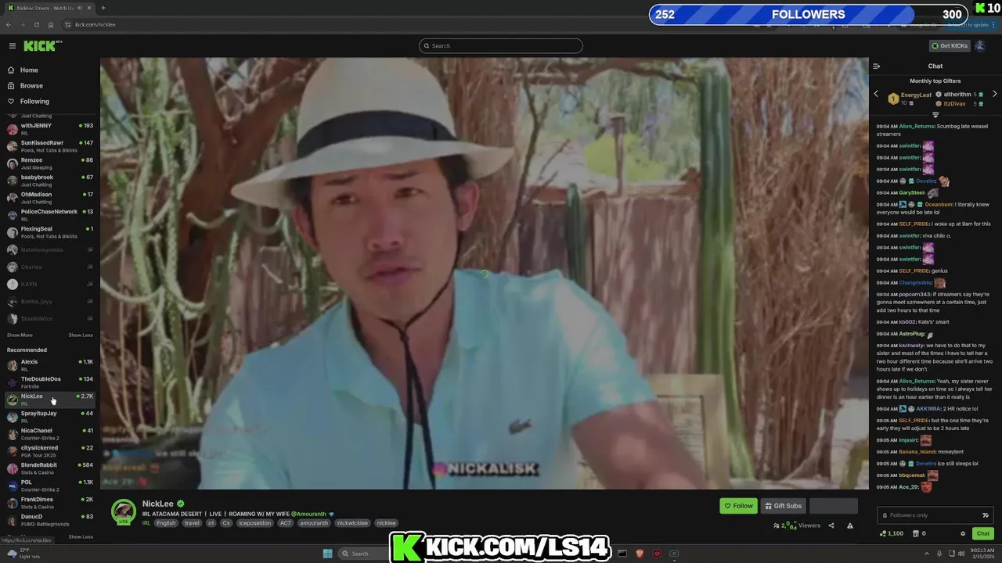Open FrankDimes recommended channel
Screen dimensions: 1002x563
click(x=50, y=503)
